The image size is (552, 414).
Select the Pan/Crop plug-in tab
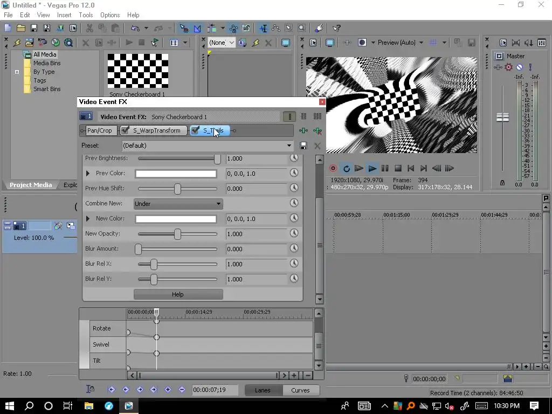pos(99,130)
